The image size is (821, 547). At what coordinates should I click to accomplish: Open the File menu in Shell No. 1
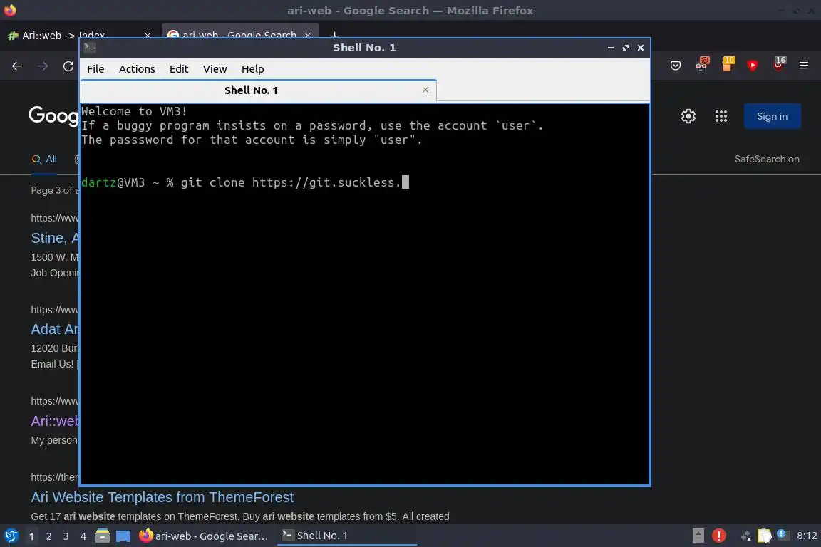pyautogui.click(x=95, y=69)
